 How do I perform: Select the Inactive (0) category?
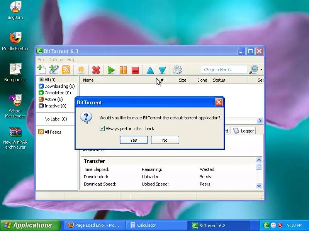click(x=53, y=106)
